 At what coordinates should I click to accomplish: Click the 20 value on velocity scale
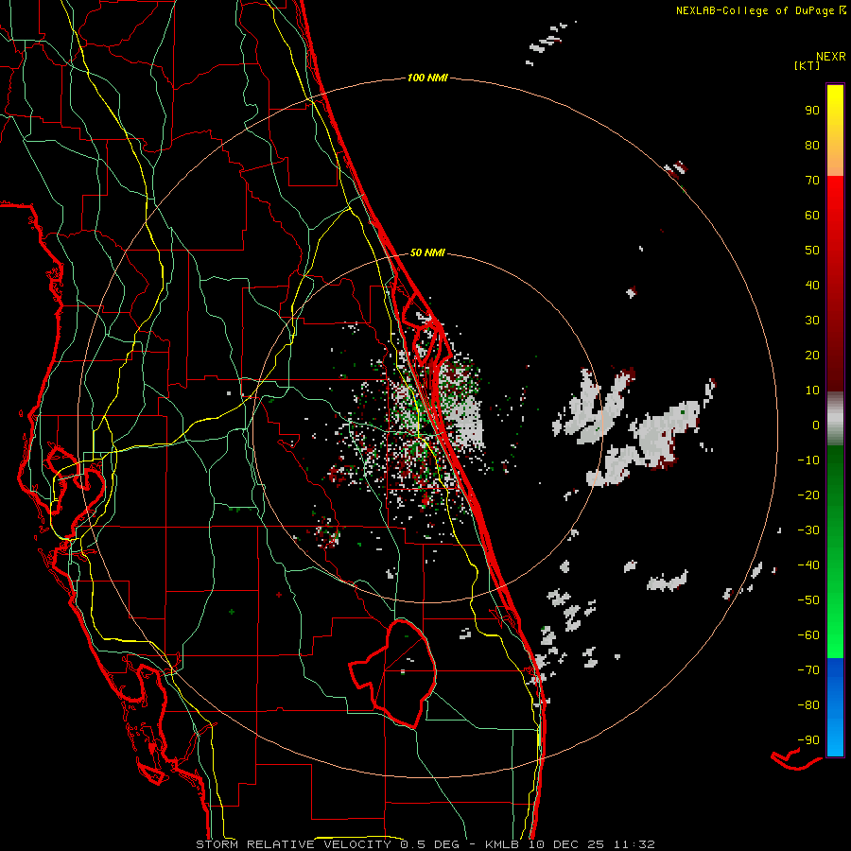click(812, 355)
